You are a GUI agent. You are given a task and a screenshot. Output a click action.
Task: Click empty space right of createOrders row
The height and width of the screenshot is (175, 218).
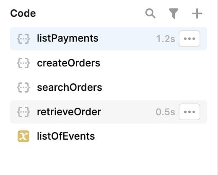coord(154,63)
